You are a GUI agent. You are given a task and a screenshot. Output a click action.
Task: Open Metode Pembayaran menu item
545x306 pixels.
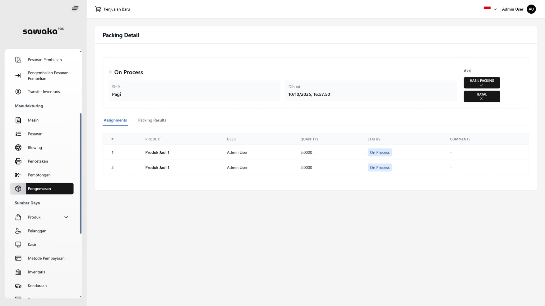coord(46,258)
